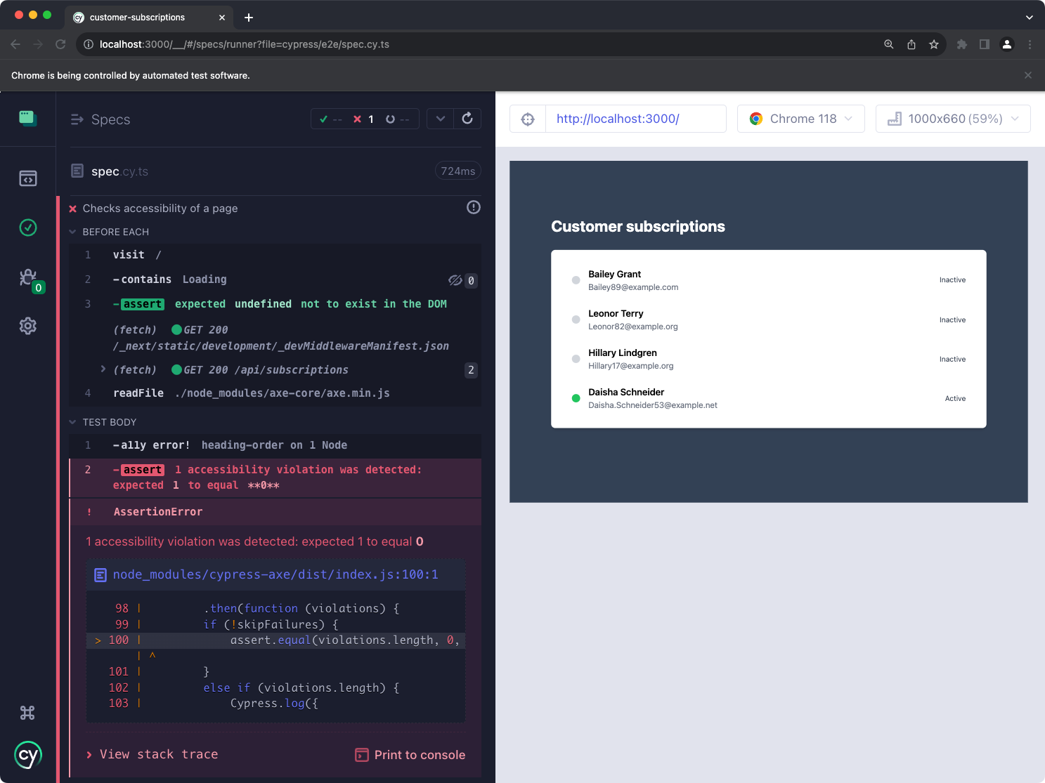The width and height of the screenshot is (1045, 783).
Task: Click Leonor Terry subscription row
Action: pyautogui.click(x=769, y=320)
